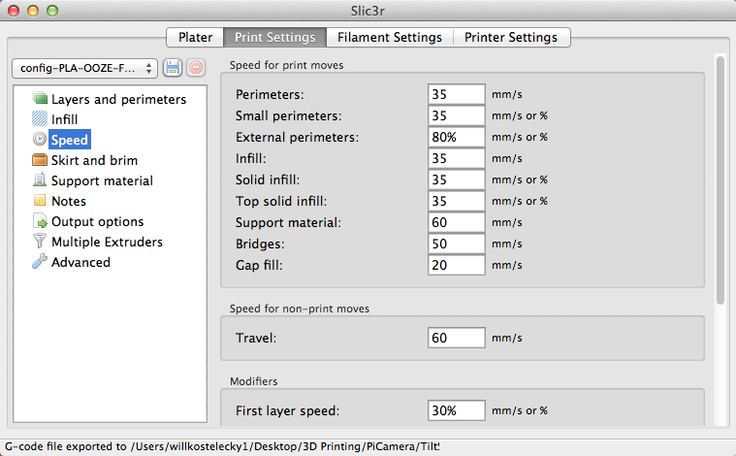736x456 pixels.
Task: Click the External perimeters speed field
Action: pyautogui.click(x=456, y=137)
